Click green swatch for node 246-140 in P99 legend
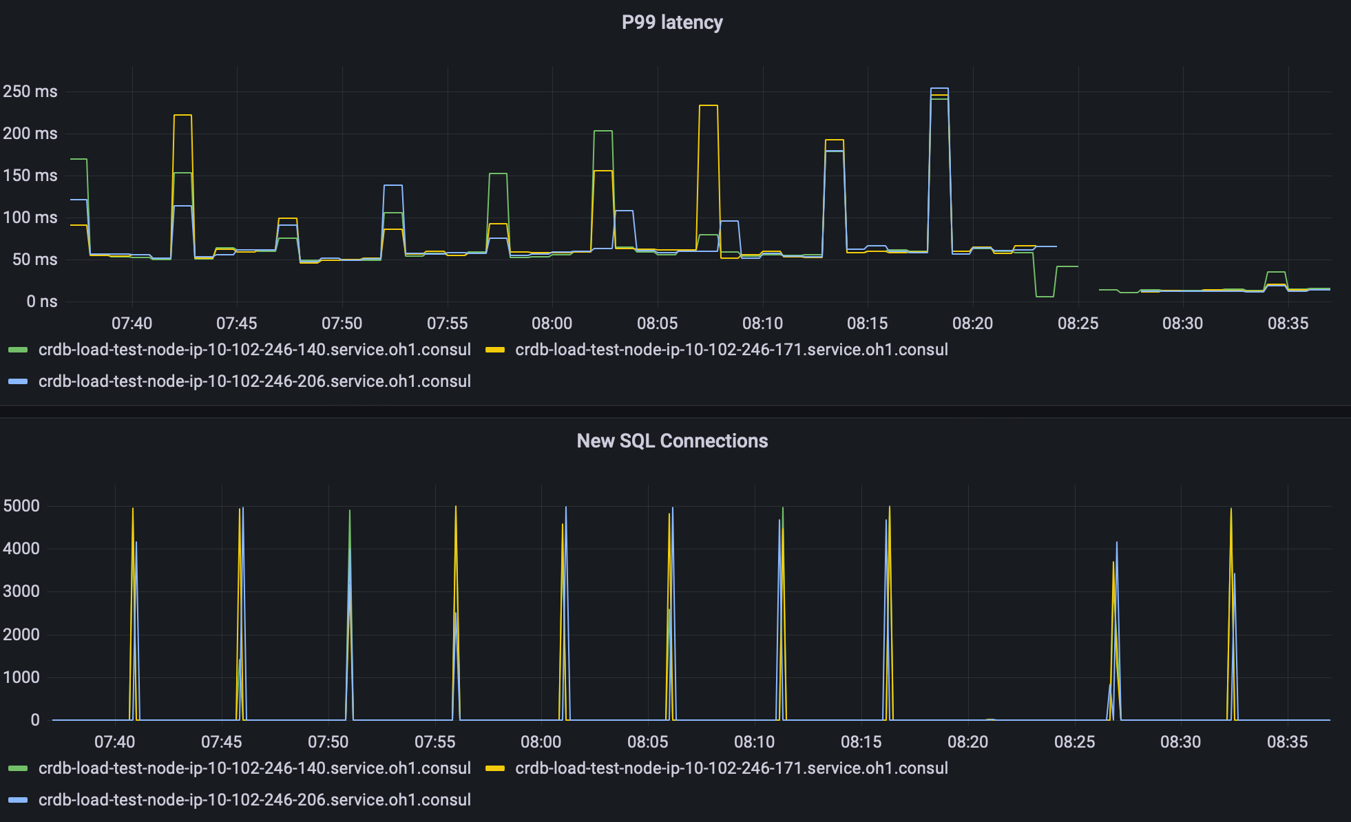1351x822 pixels. click(18, 350)
